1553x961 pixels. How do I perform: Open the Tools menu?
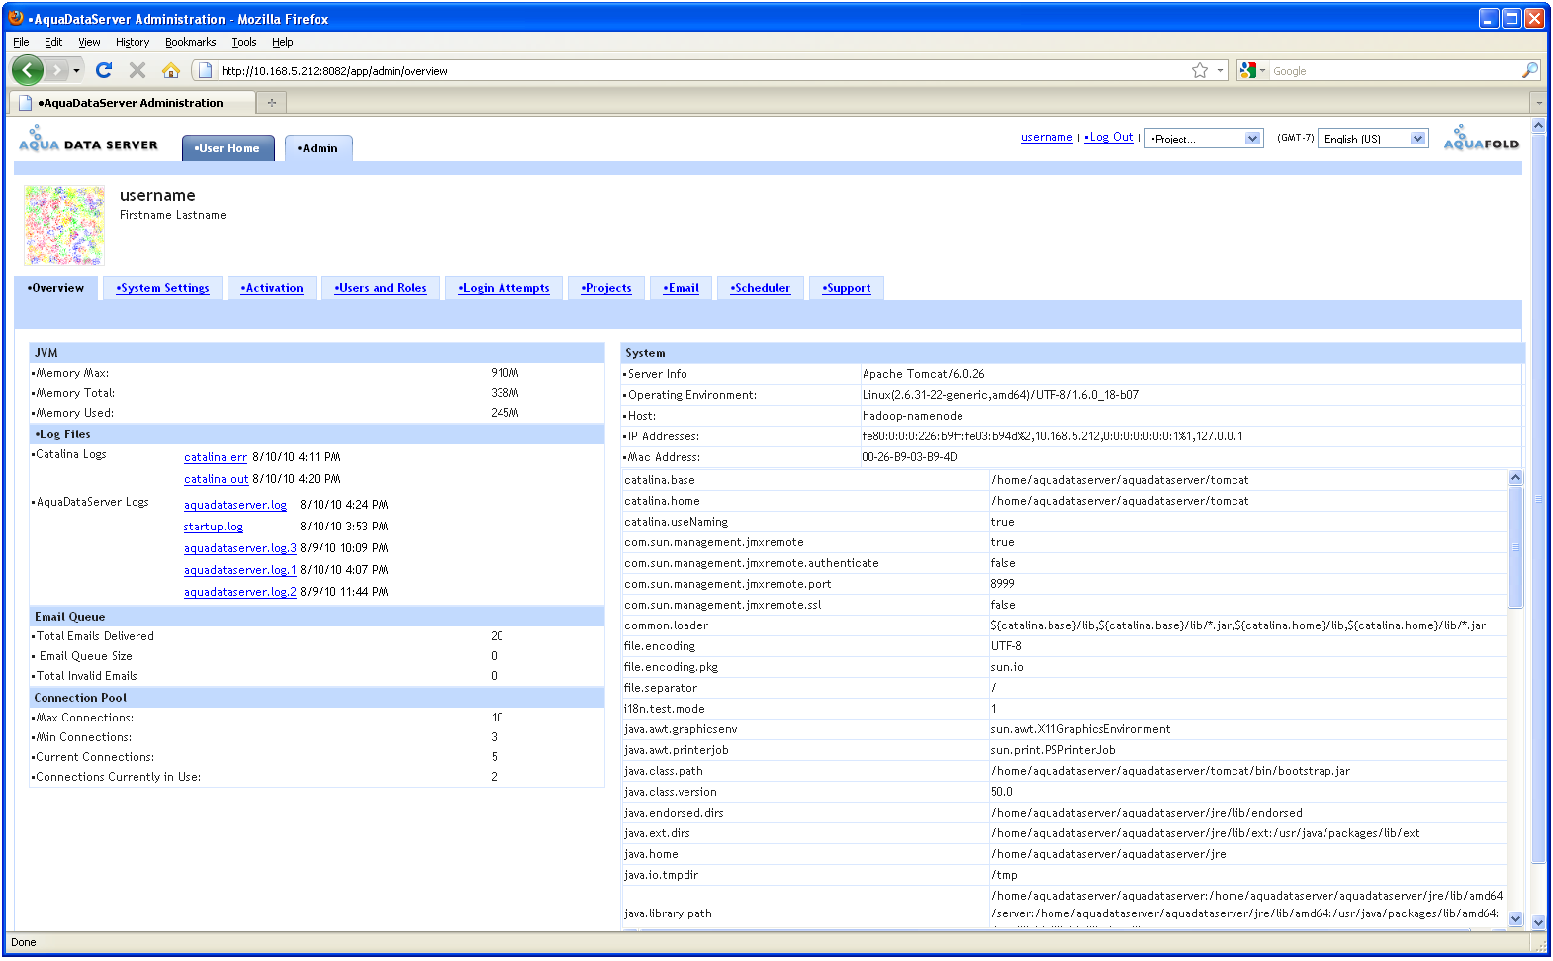pos(244,42)
